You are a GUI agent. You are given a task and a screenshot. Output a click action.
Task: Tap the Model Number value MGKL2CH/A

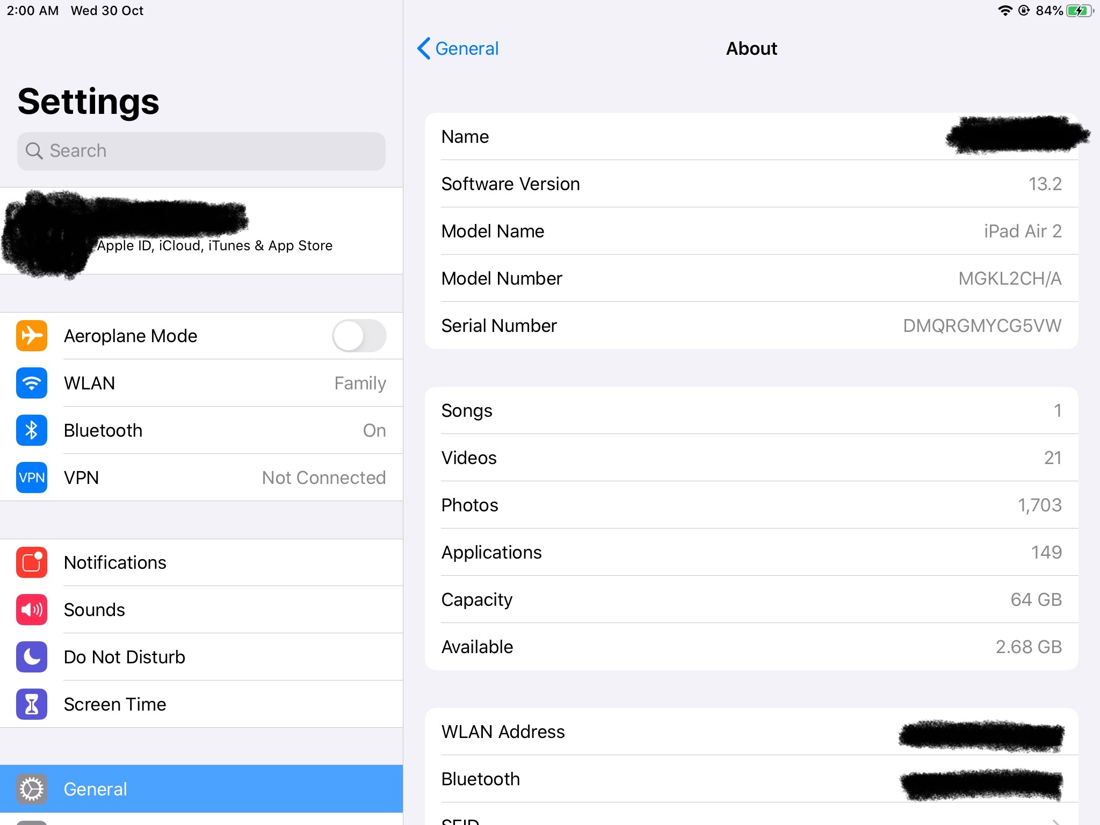coord(1010,278)
